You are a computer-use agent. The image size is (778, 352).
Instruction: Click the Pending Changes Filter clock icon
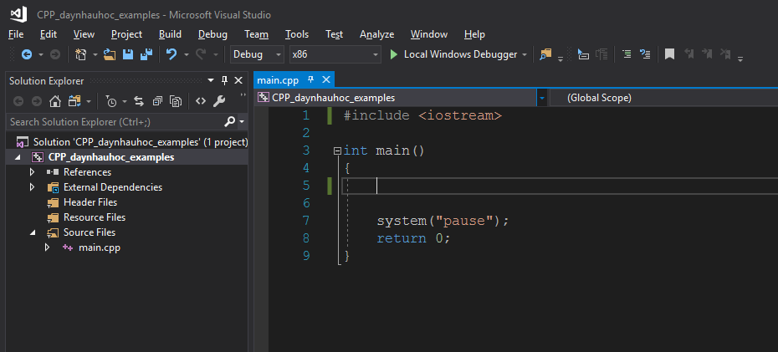coord(110,102)
